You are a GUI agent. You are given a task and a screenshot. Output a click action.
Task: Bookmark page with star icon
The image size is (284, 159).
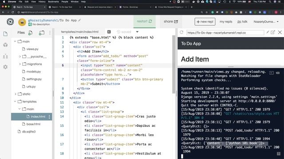[207, 12]
